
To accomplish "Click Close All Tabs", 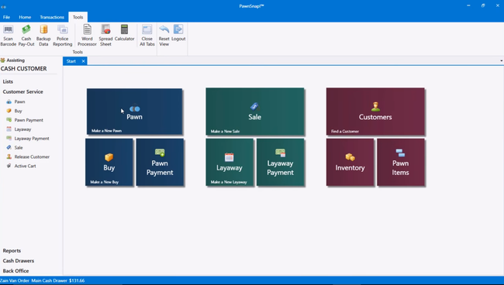I will pos(147,36).
